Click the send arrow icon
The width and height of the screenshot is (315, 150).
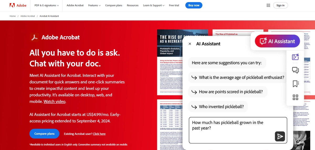pyautogui.click(x=280, y=136)
